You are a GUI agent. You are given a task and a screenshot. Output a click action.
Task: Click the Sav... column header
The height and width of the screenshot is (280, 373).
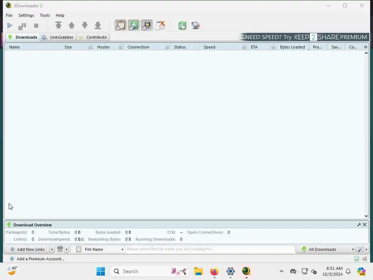coord(336,47)
